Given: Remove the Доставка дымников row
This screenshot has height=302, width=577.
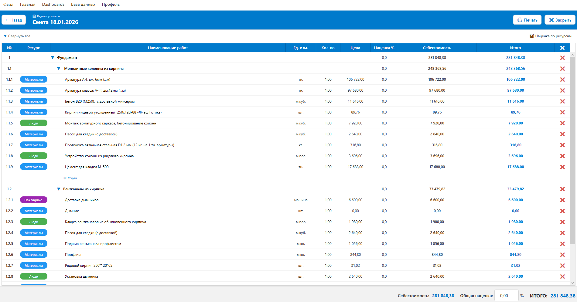Looking at the screenshot, I should point(562,200).
